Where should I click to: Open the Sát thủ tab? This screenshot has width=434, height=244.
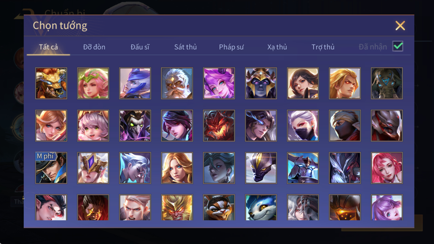(x=186, y=47)
